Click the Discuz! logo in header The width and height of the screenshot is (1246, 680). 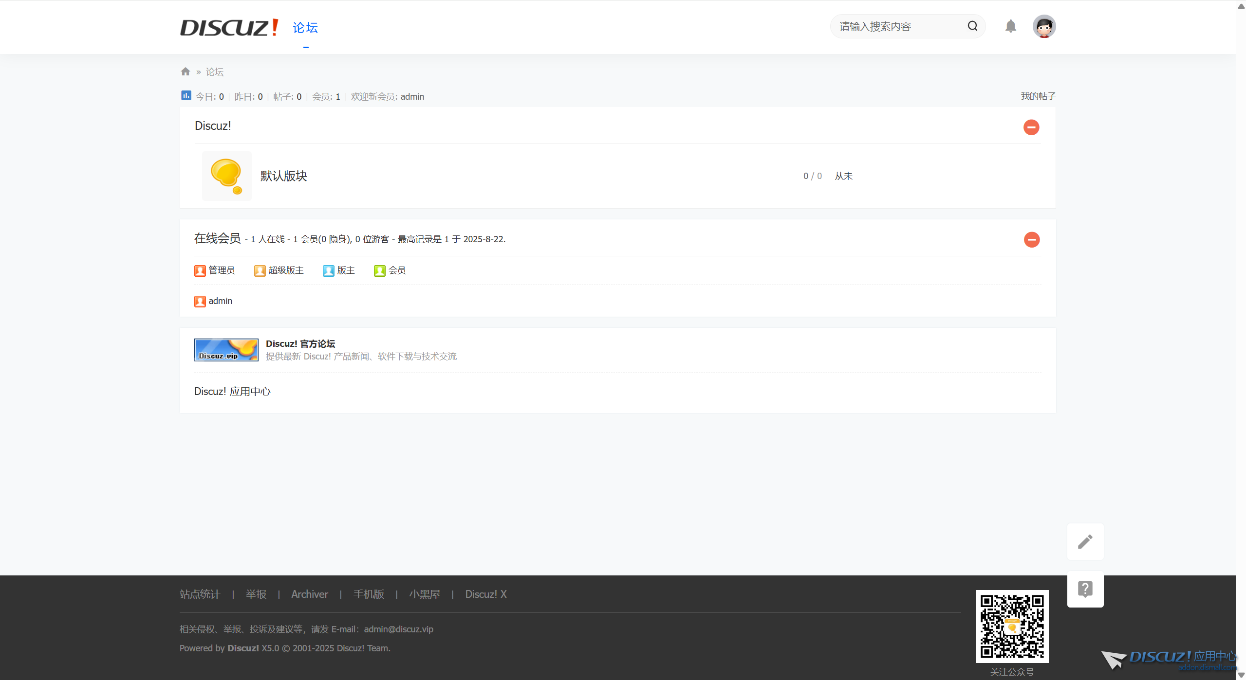click(x=229, y=27)
